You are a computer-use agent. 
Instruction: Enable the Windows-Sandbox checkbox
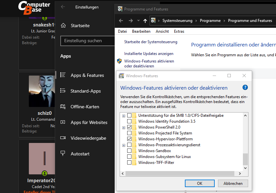tap(129, 151)
